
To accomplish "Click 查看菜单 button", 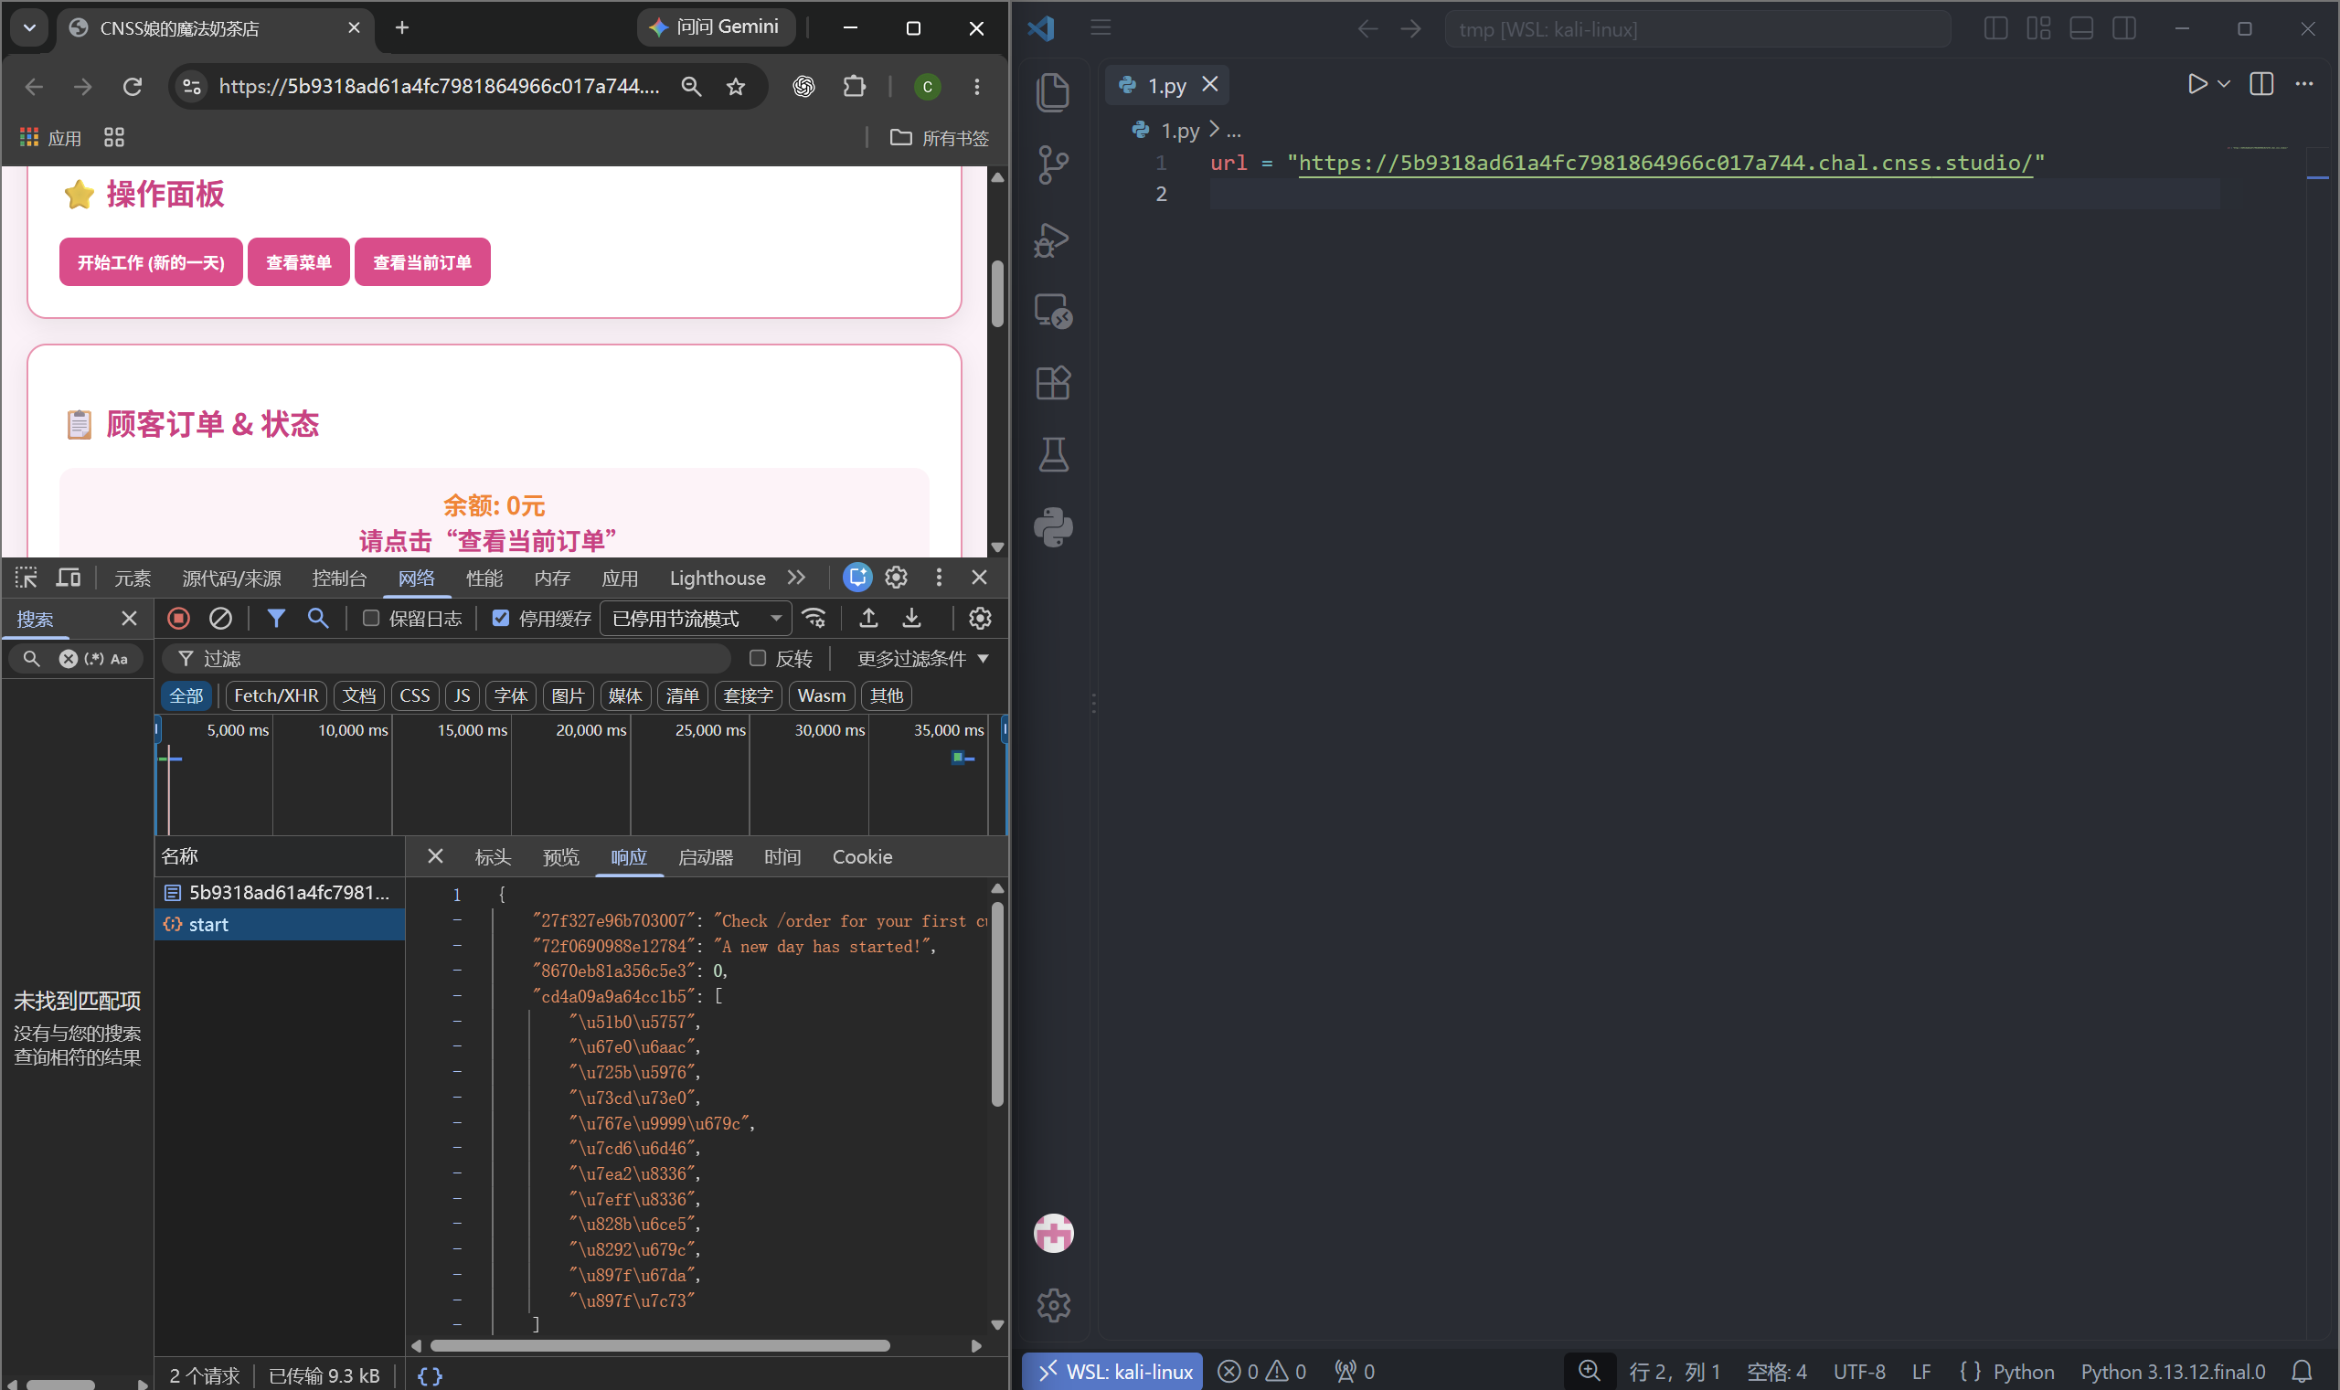I will [x=298, y=262].
